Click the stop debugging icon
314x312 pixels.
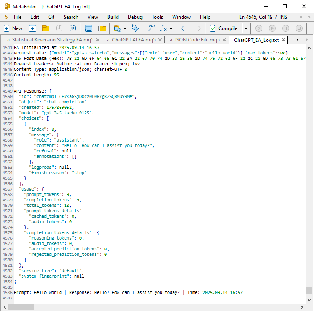[x=299, y=28]
